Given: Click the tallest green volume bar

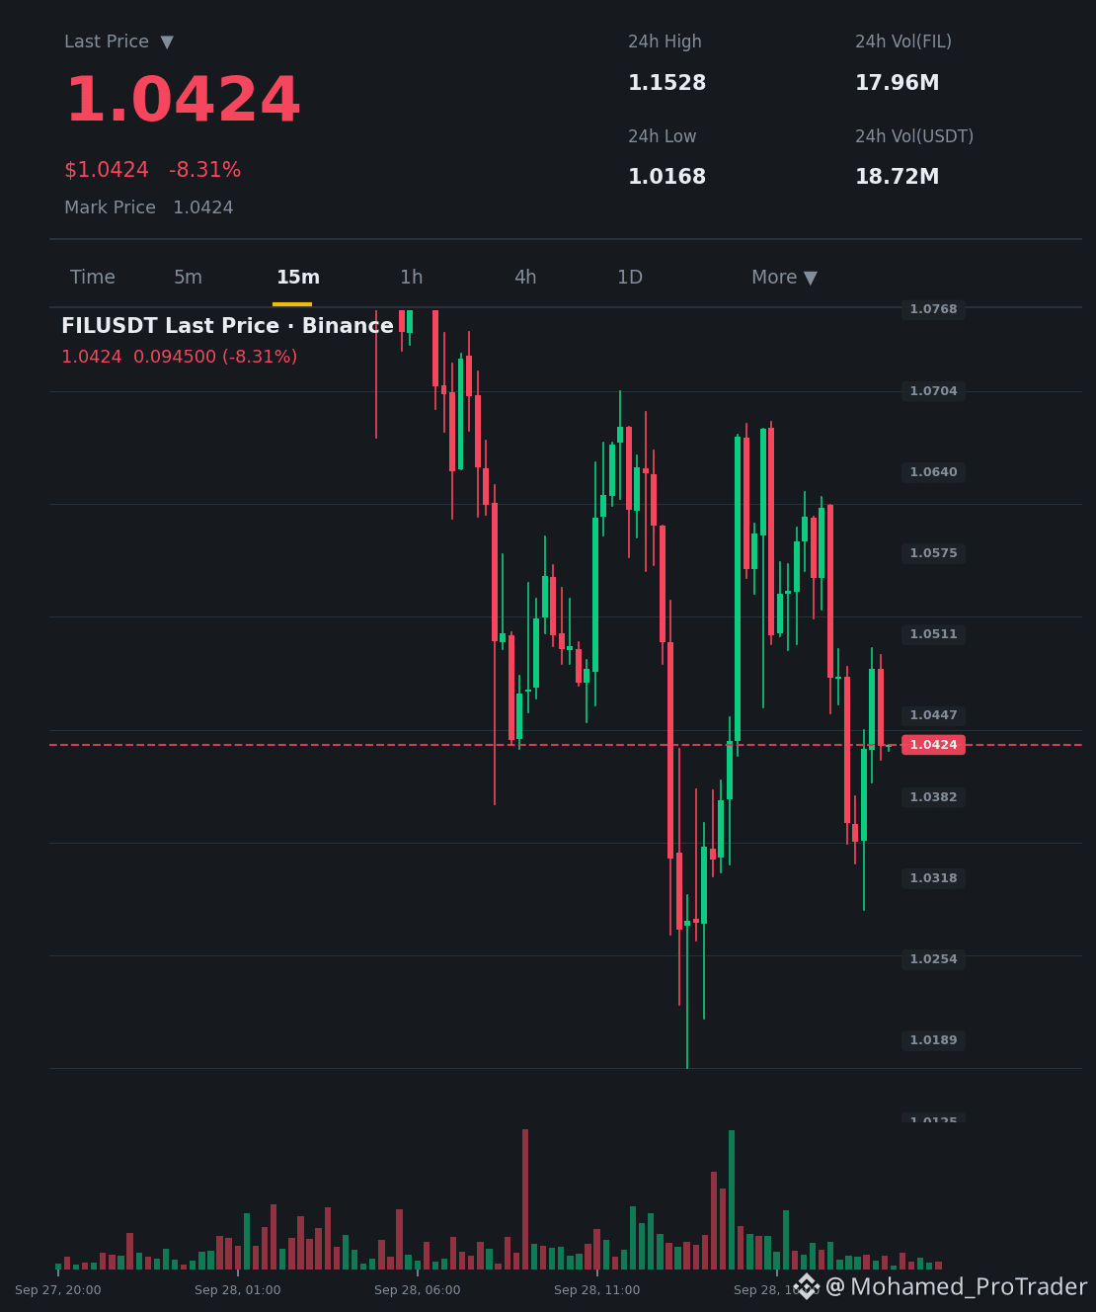Looking at the screenshot, I should [732, 1199].
